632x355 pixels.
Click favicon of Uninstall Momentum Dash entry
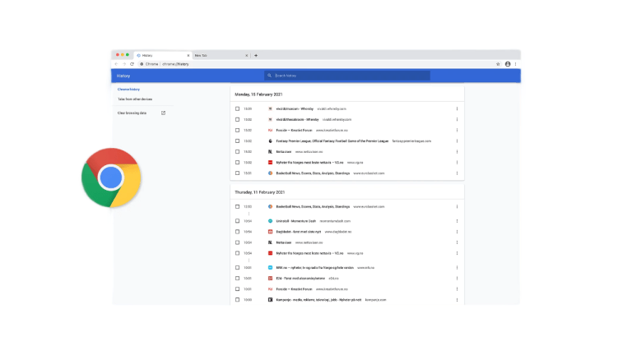[270, 221]
